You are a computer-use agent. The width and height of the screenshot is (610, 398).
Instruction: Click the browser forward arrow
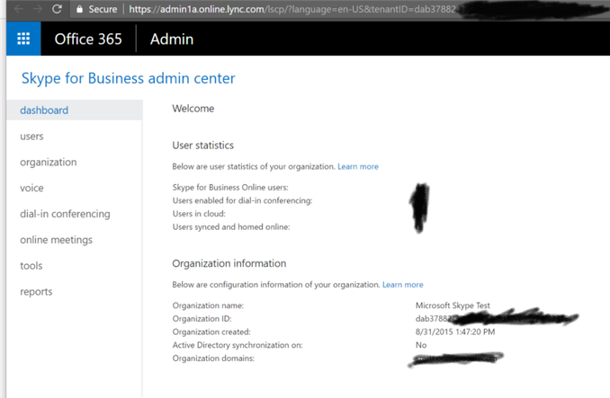click(38, 9)
